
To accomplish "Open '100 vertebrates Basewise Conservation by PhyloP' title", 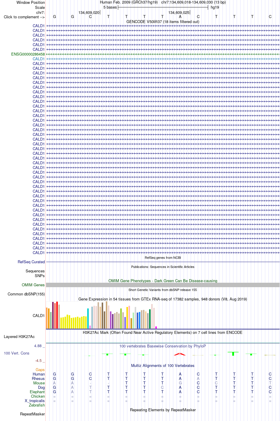I will click(x=163, y=346).
